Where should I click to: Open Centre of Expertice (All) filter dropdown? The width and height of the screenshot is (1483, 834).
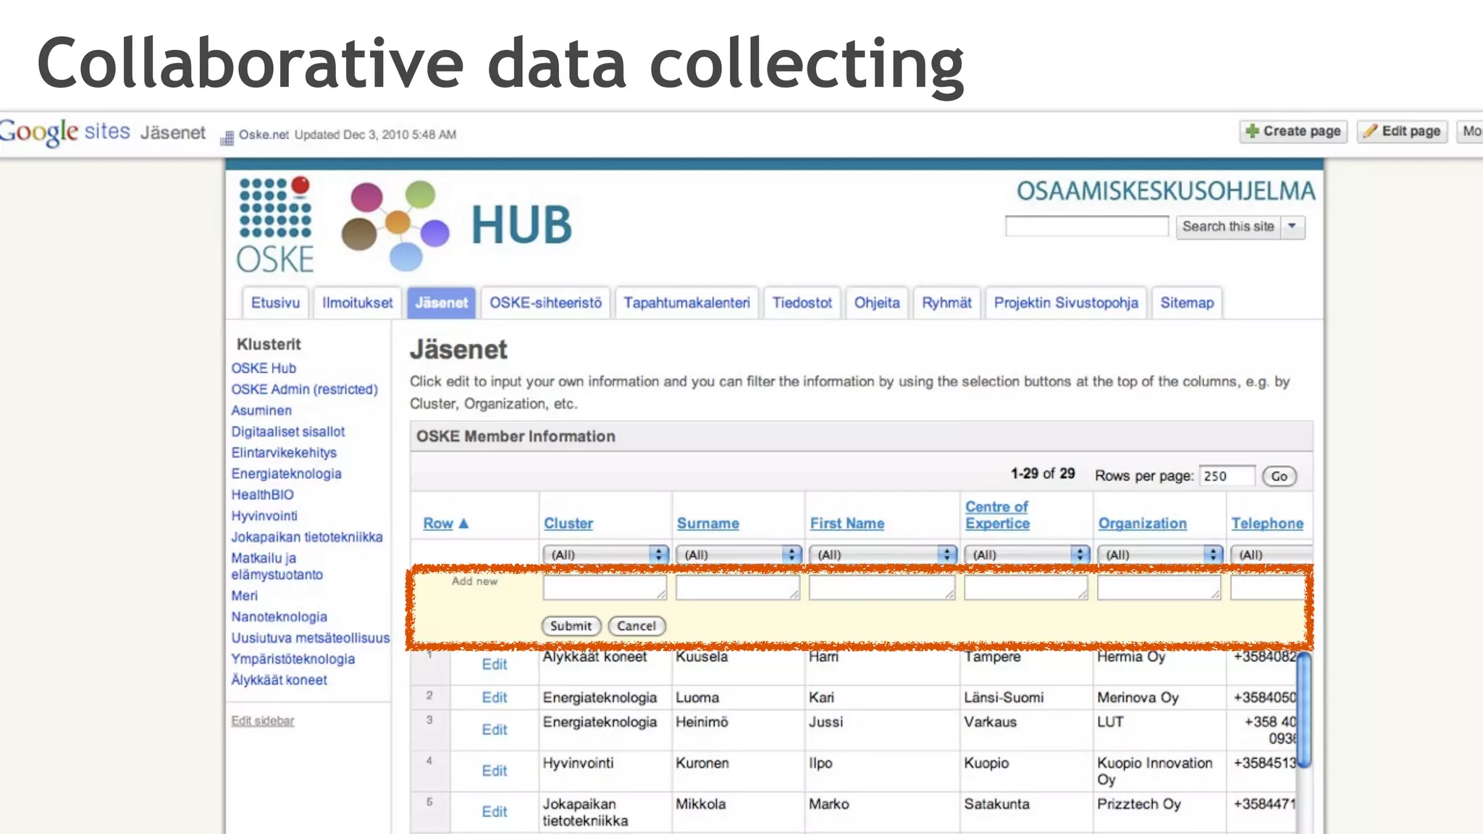pyautogui.click(x=1027, y=554)
